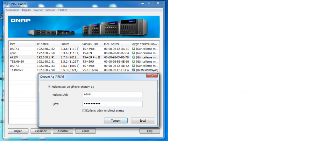
Task: Click MAC address 00-08-9B-BE-0E-E8
Action: pos(117,61)
